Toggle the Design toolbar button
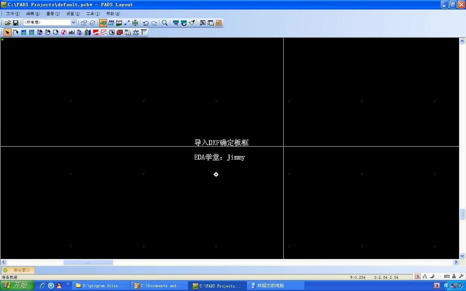 111,23
